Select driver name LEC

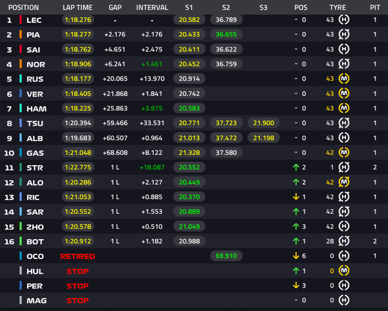[34, 20]
